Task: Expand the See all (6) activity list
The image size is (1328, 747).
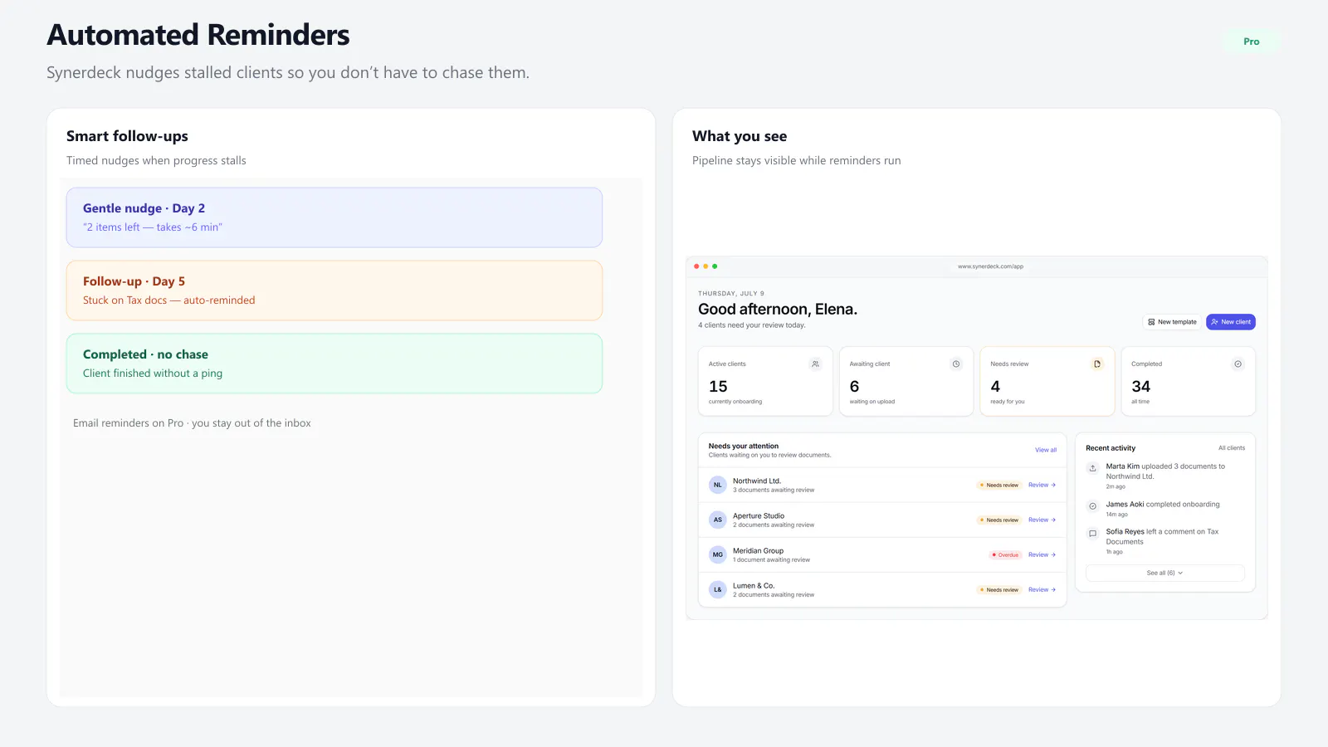Action: pos(1164,573)
